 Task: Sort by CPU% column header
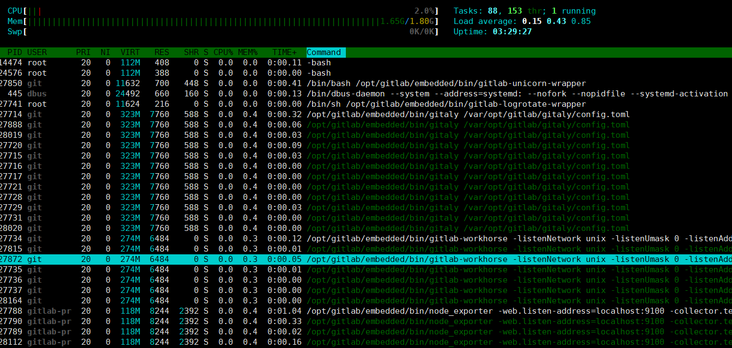pos(223,53)
